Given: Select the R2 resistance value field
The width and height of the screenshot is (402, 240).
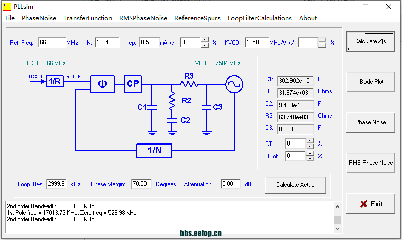Looking at the screenshot, I should tap(296, 93).
